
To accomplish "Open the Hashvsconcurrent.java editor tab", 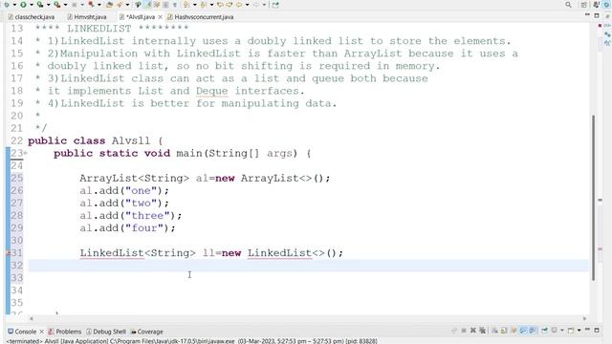I will click(200, 17).
